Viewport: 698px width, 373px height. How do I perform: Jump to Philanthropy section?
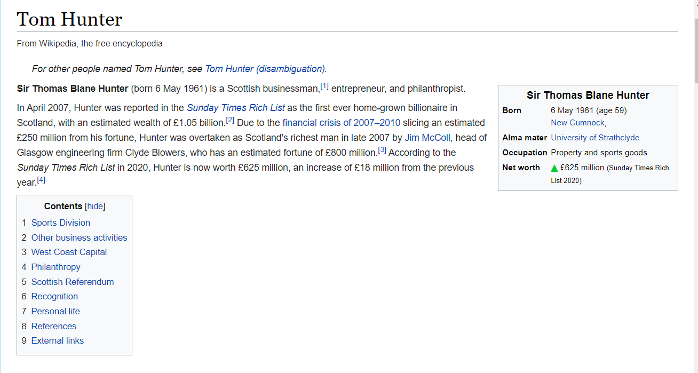coord(56,267)
